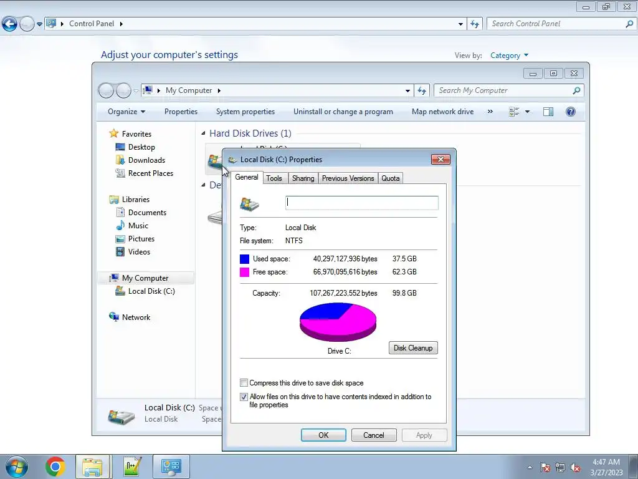
Task: Click the network tray icon
Action: (x=560, y=467)
